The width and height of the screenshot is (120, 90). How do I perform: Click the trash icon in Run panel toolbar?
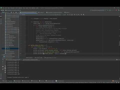point(5,72)
